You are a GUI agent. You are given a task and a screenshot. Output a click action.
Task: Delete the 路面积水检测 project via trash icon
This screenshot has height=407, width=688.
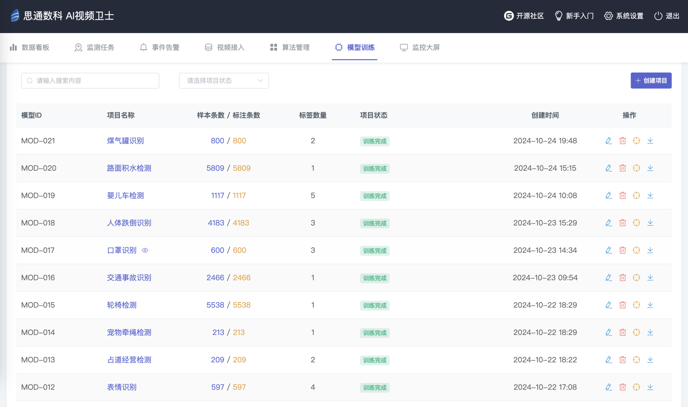pyautogui.click(x=622, y=168)
